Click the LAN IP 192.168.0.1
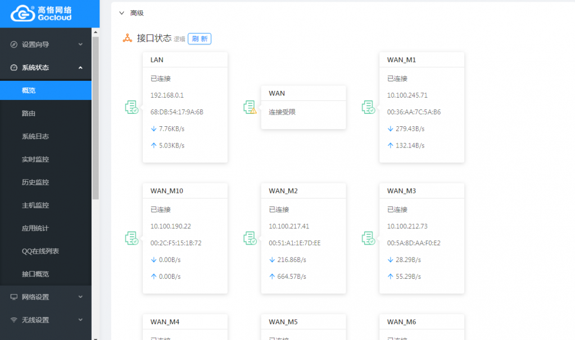 pos(167,95)
